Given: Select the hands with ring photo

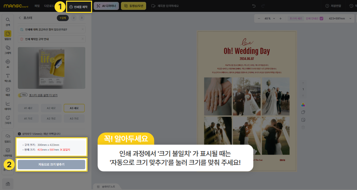Looking at the screenshot, I should pos(218,96).
